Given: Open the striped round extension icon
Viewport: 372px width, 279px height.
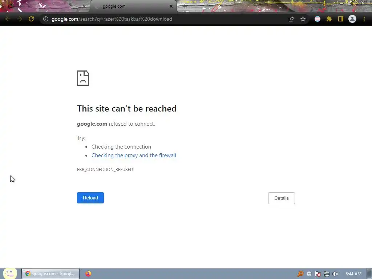Looking at the screenshot, I should point(318,19).
